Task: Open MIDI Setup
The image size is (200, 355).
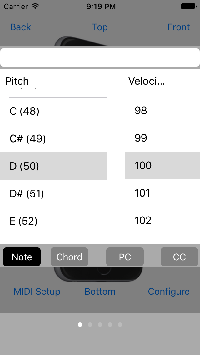Action: [x=37, y=292]
